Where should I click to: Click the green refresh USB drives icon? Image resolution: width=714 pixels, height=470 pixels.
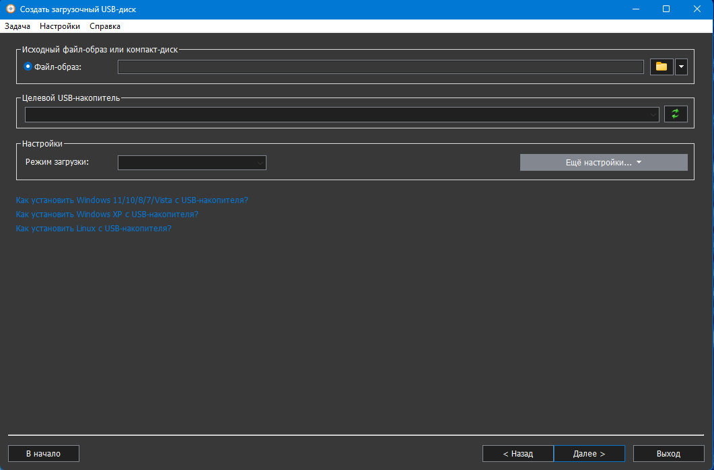[x=676, y=114]
